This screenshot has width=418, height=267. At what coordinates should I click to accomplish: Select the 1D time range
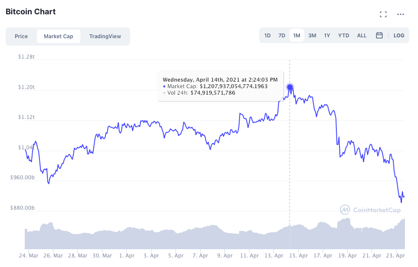(x=267, y=35)
